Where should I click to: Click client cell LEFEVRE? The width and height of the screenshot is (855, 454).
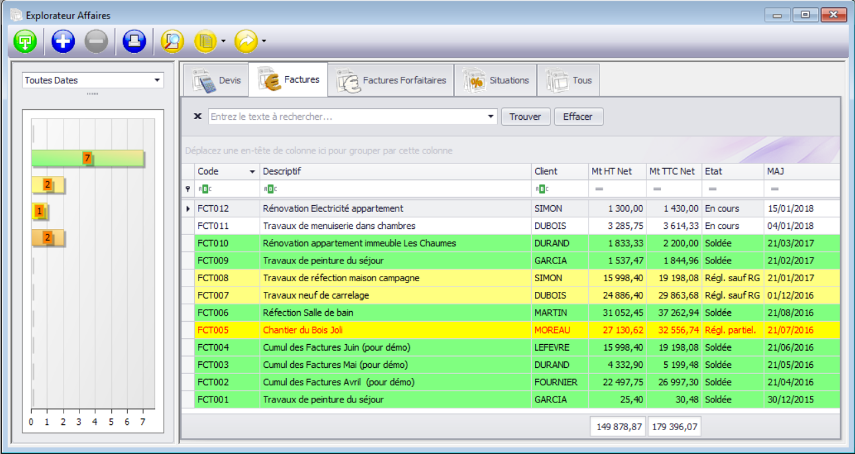point(560,347)
